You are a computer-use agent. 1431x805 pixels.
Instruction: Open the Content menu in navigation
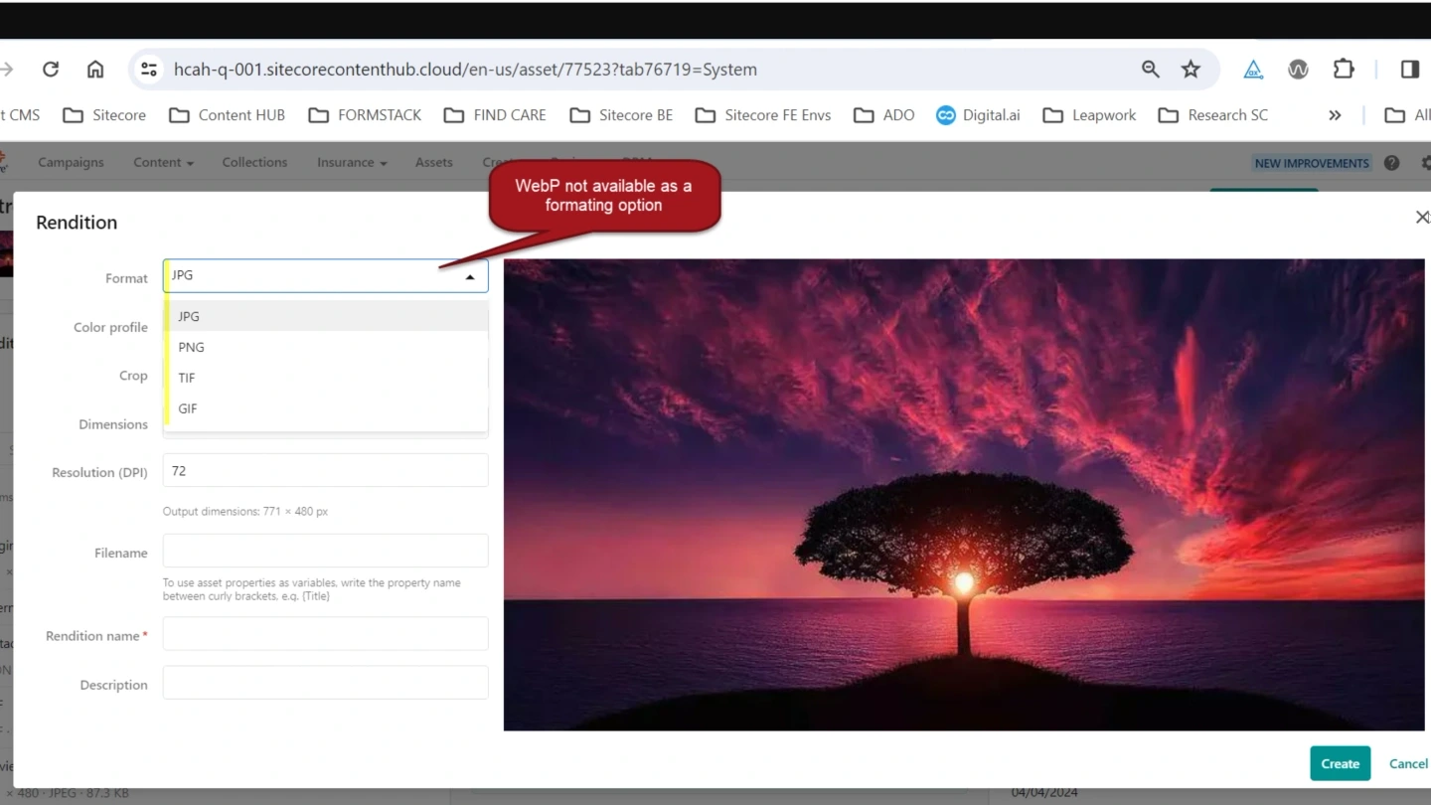(x=163, y=162)
